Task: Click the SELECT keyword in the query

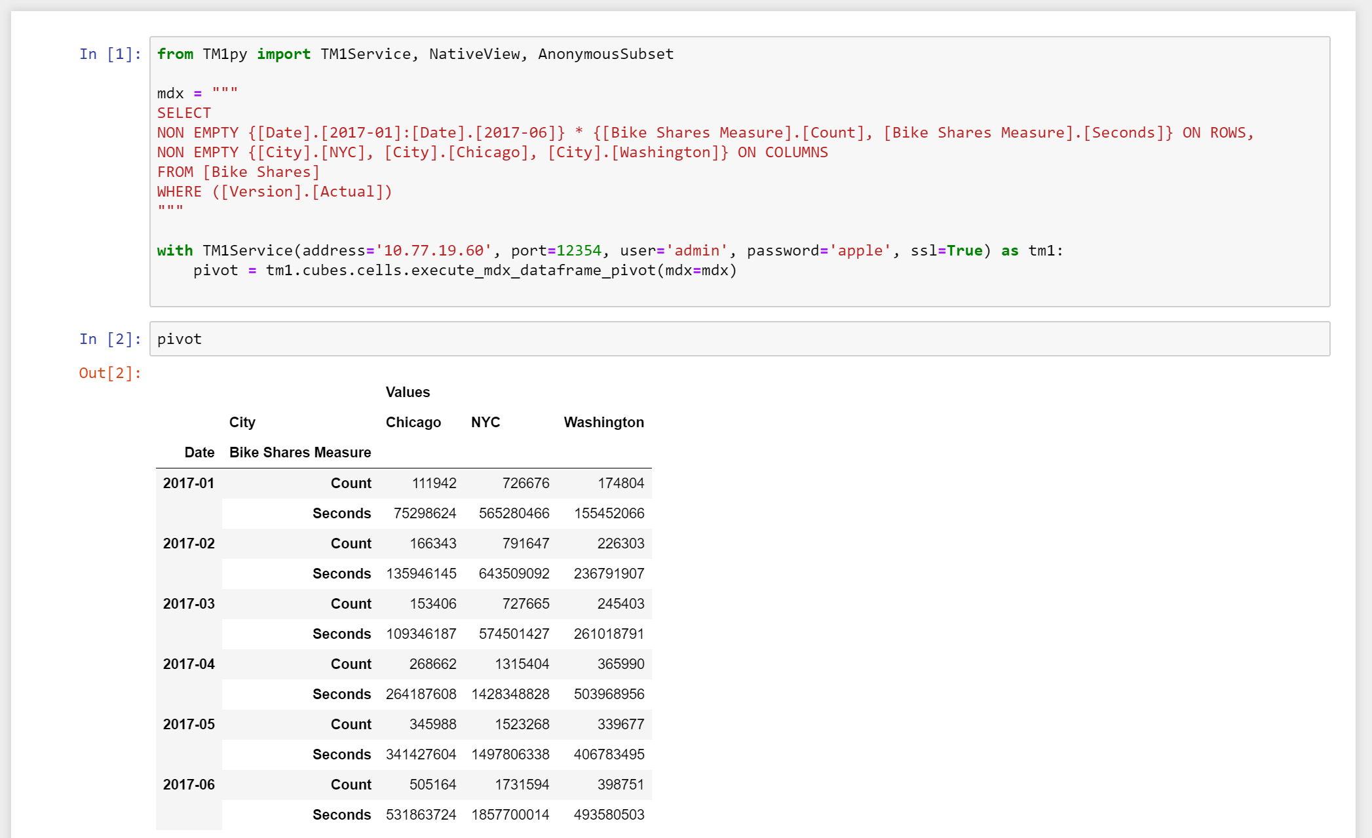Action: pyautogui.click(x=184, y=113)
